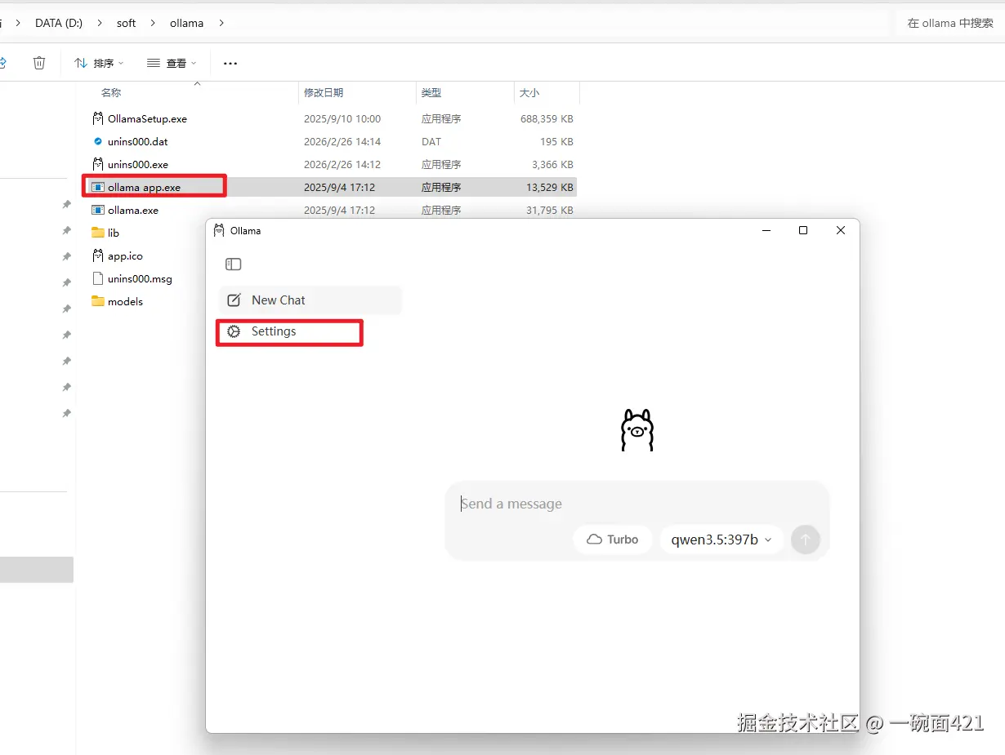This screenshot has height=755, width=1005.
Task: Click the lib folder icon
Action: (x=98, y=233)
